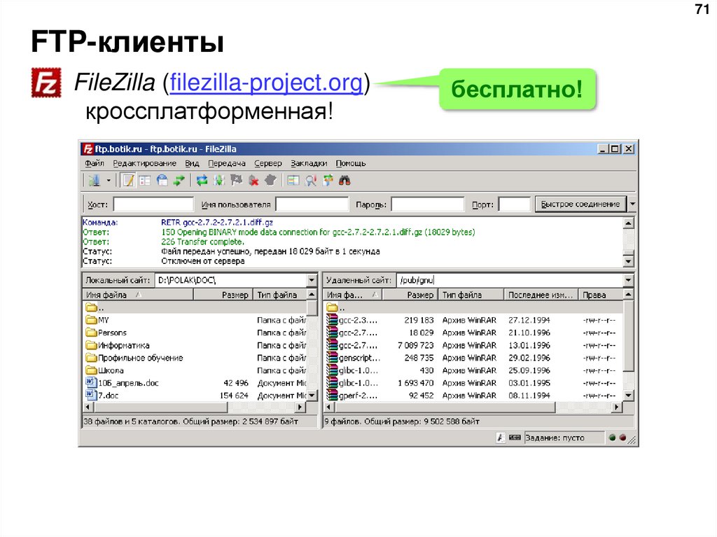The height and width of the screenshot is (537, 717).
Task: Sort remote list by Последнее изм... column
Action: (541, 295)
